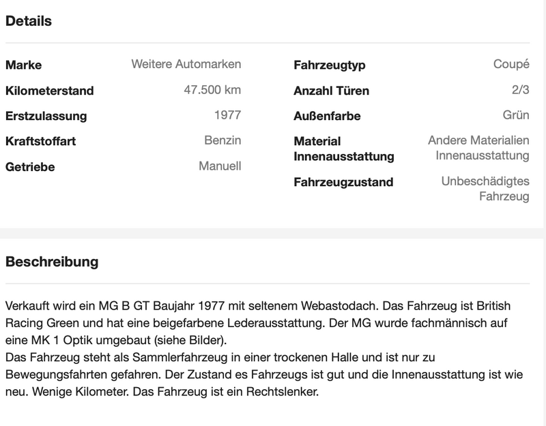Click the Fahrzeugtyp label
Screen dimensions: 546x426
tap(329, 65)
